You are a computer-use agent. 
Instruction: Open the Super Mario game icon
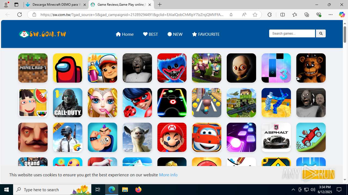coord(172,137)
